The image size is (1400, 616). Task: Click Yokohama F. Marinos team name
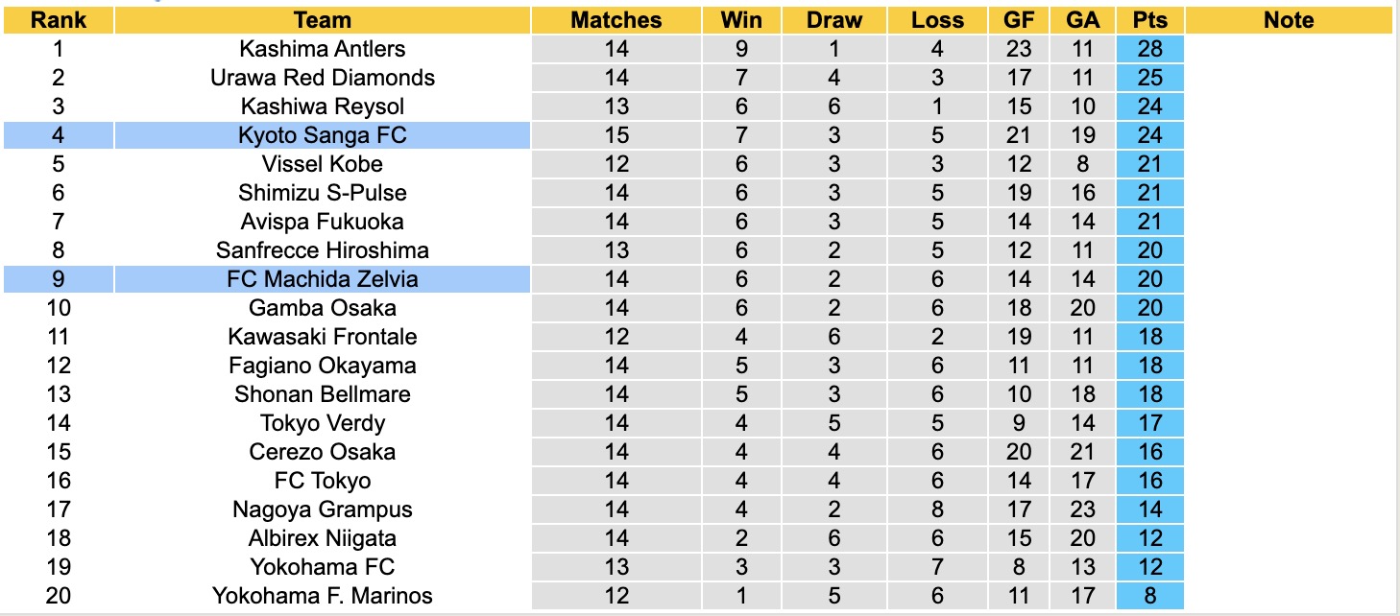[x=323, y=596]
